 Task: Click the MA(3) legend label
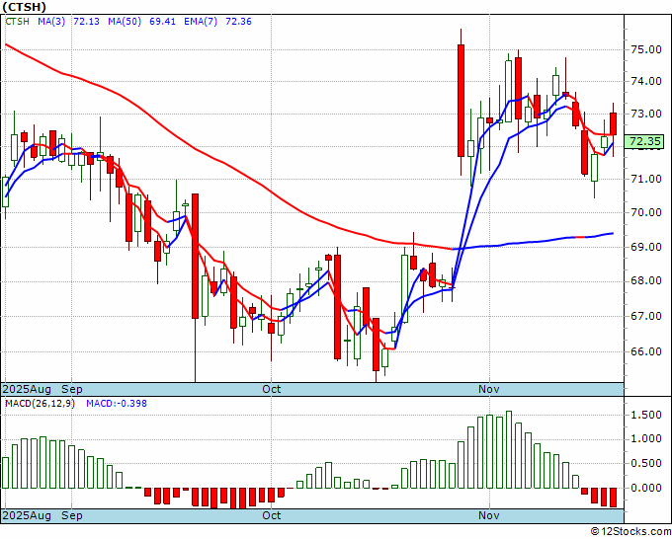pyautogui.click(x=51, y=22)
